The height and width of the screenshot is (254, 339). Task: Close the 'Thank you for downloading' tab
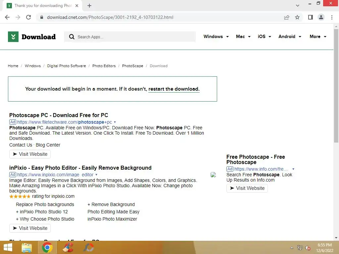pos(77,6)
